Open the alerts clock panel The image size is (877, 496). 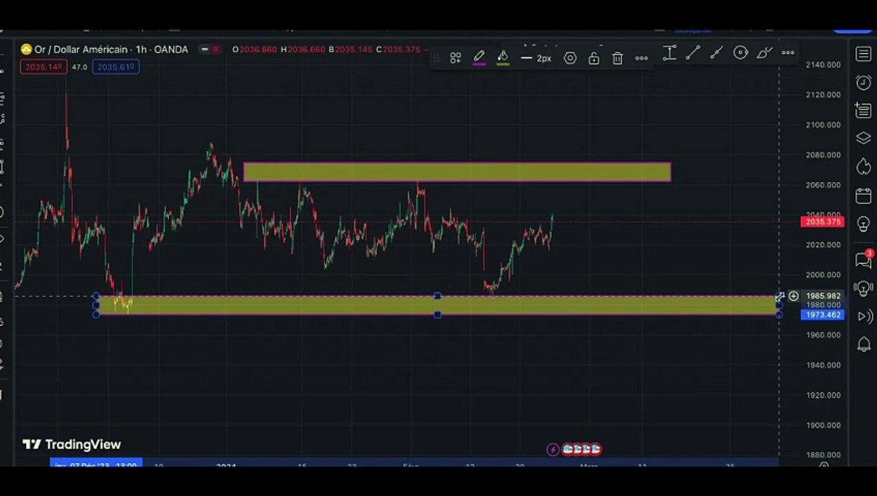click(x=863, y=83)
